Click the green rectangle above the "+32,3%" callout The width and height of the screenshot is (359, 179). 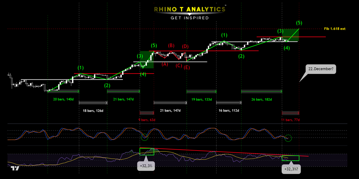pyautogui.click(x=147, y=151)
